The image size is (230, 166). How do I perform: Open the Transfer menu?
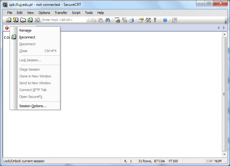(x=61, y=13)
